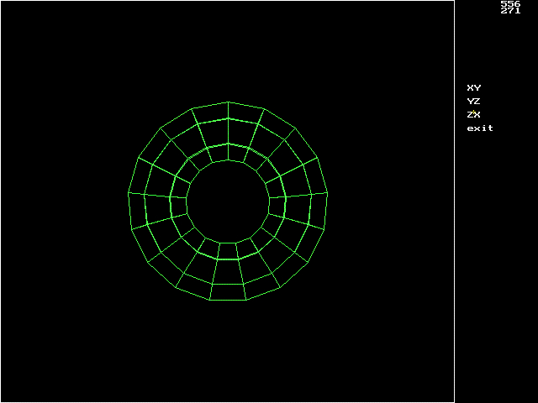
Task: Click the coordinate readout 556
Action: [510, 3]
